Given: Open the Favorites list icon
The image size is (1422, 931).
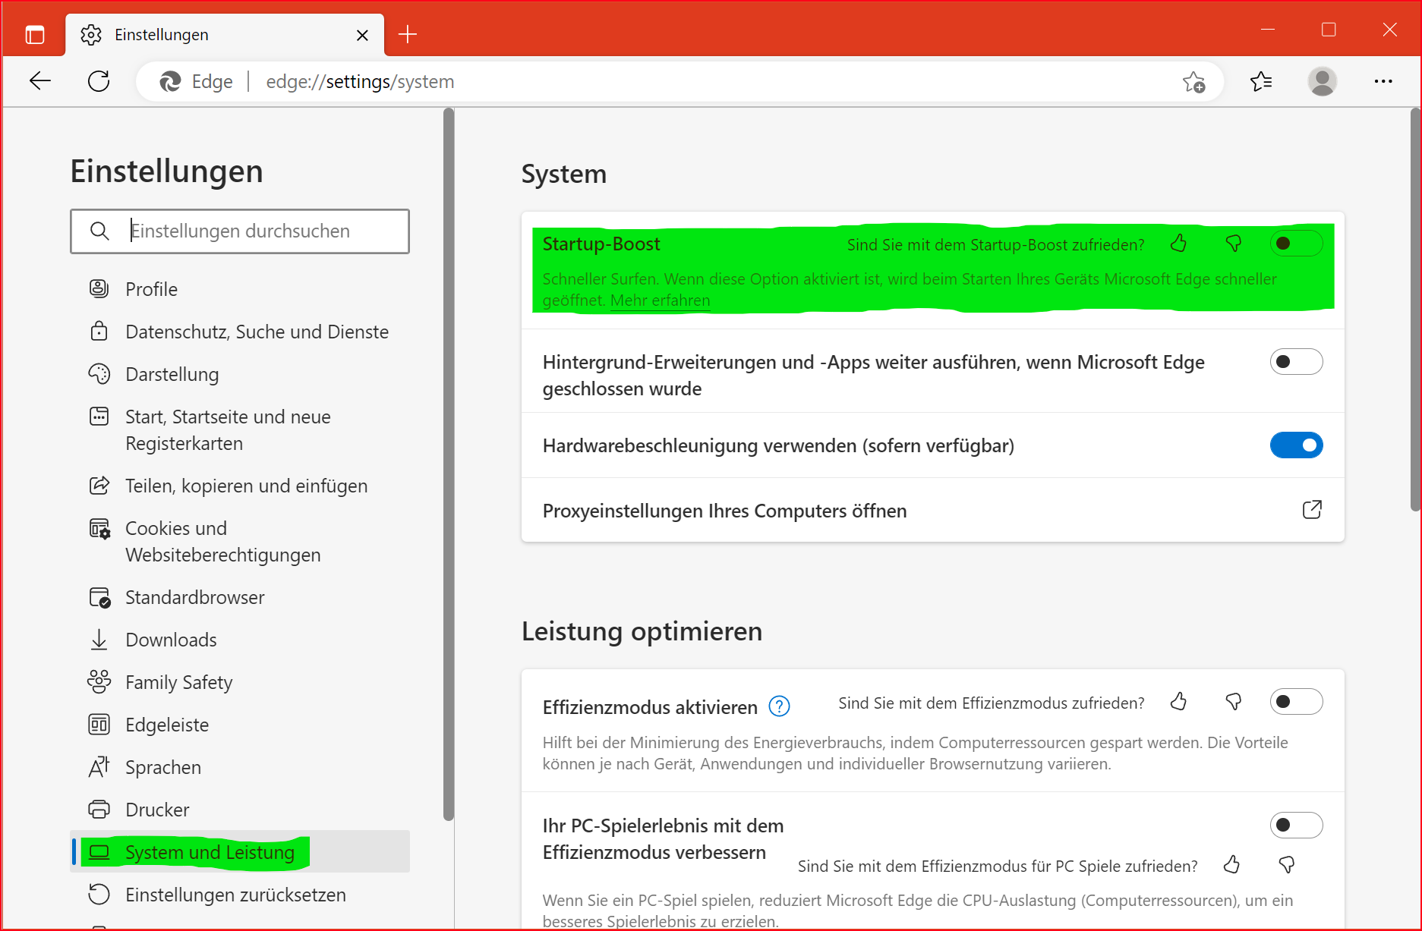Looking at the screenshot, I should (1261, 80).
